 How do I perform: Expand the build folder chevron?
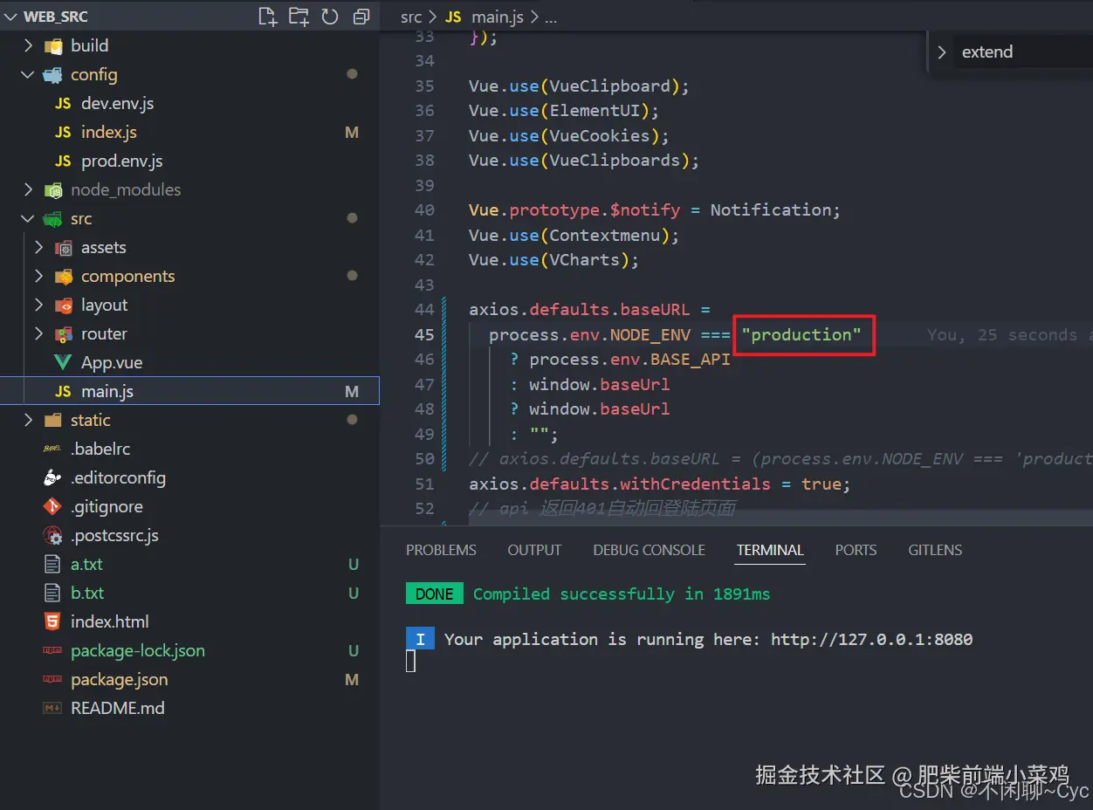[x=28, y=45]
